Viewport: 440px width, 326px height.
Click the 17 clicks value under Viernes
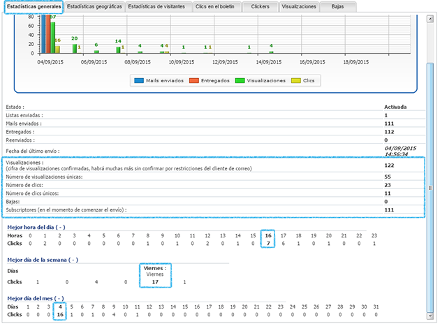155,282
